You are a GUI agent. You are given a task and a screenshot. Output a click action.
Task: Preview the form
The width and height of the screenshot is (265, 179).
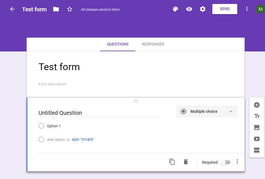[x=189, y=9]
